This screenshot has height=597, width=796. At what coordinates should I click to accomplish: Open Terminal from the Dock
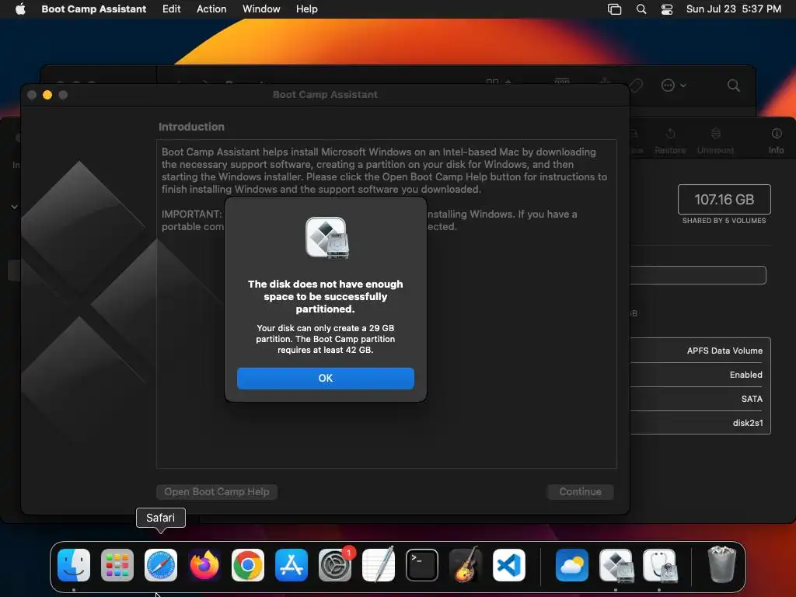[x=422, y=565]
